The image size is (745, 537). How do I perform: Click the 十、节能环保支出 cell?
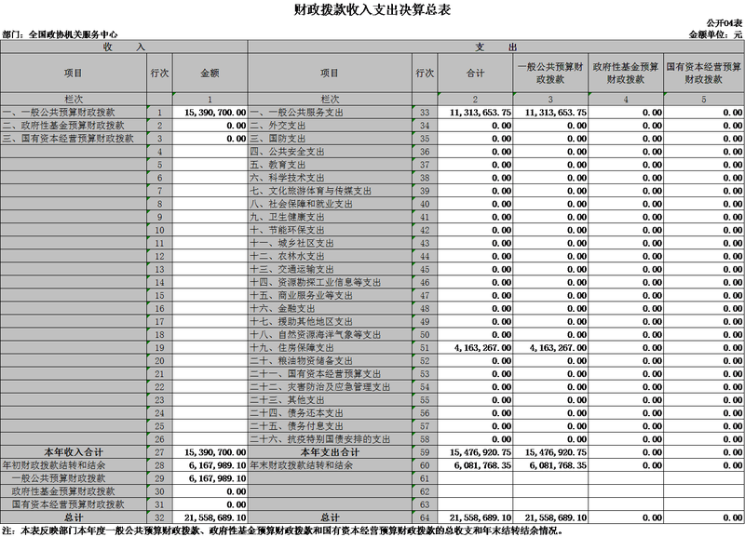pos(330,230)
